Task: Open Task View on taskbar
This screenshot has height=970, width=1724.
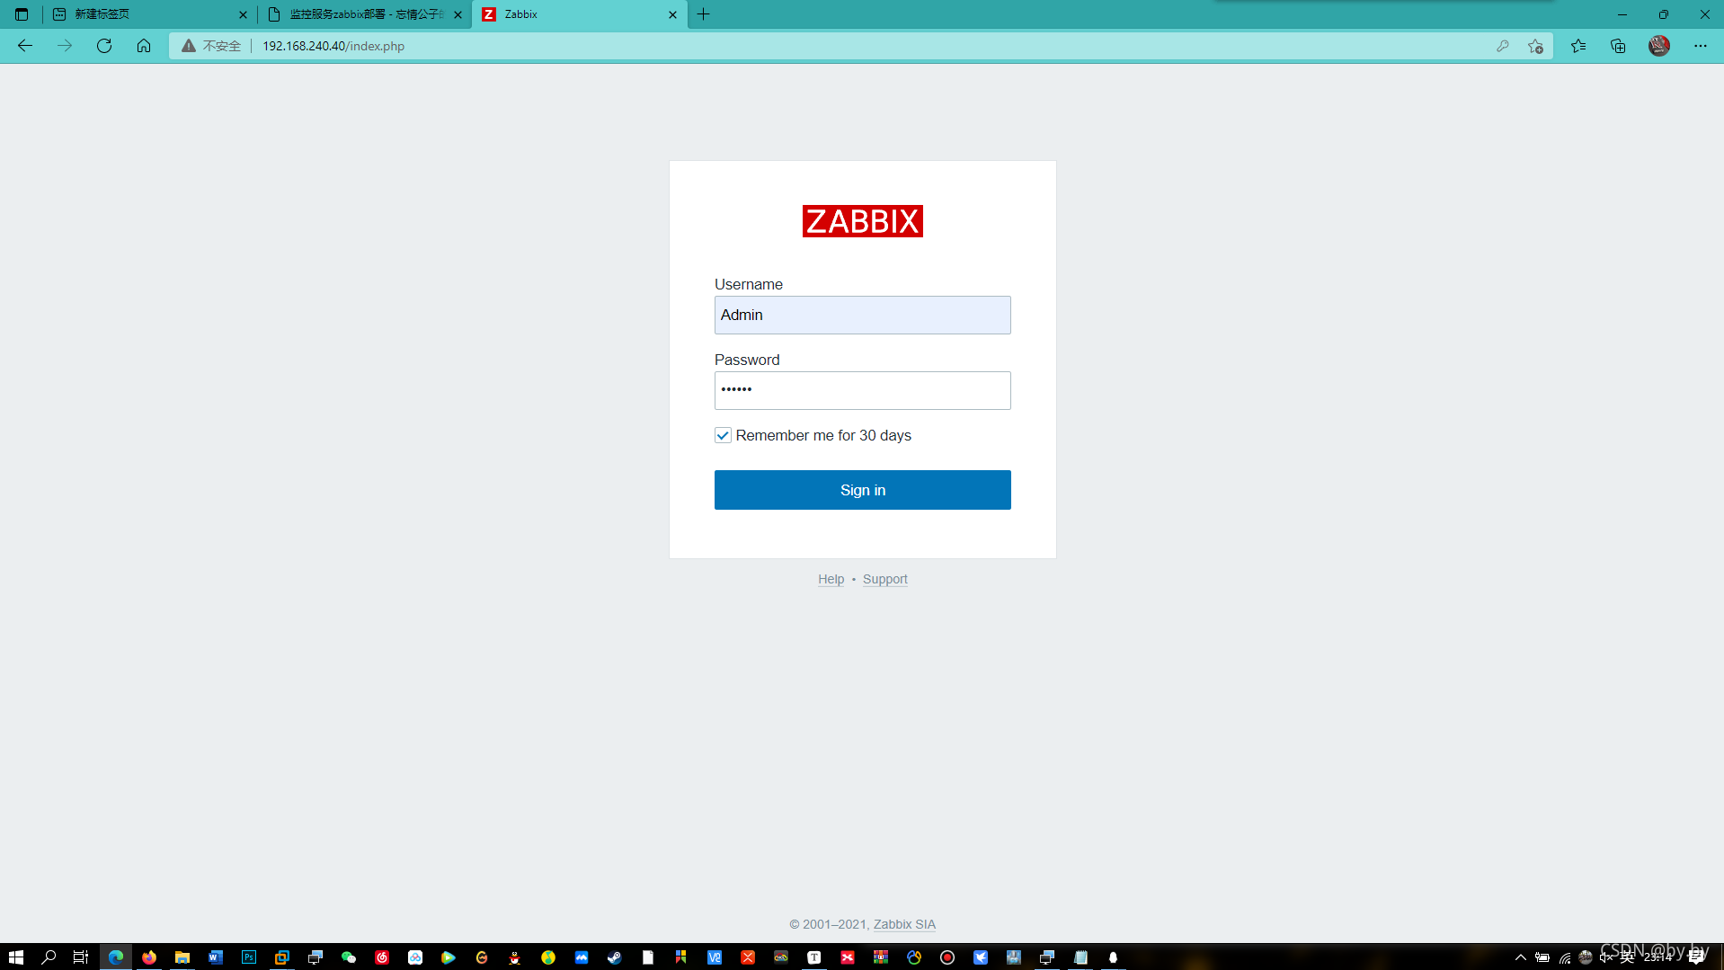Action: (81, 957)
